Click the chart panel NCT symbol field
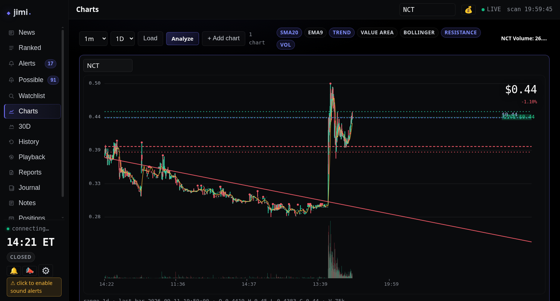The height and width of the screenshot is (301, 560). point(108,66)
